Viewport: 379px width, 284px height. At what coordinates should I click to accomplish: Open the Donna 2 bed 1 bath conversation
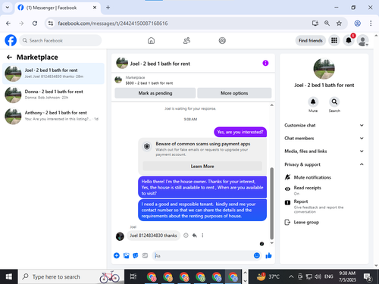(53, 95)
